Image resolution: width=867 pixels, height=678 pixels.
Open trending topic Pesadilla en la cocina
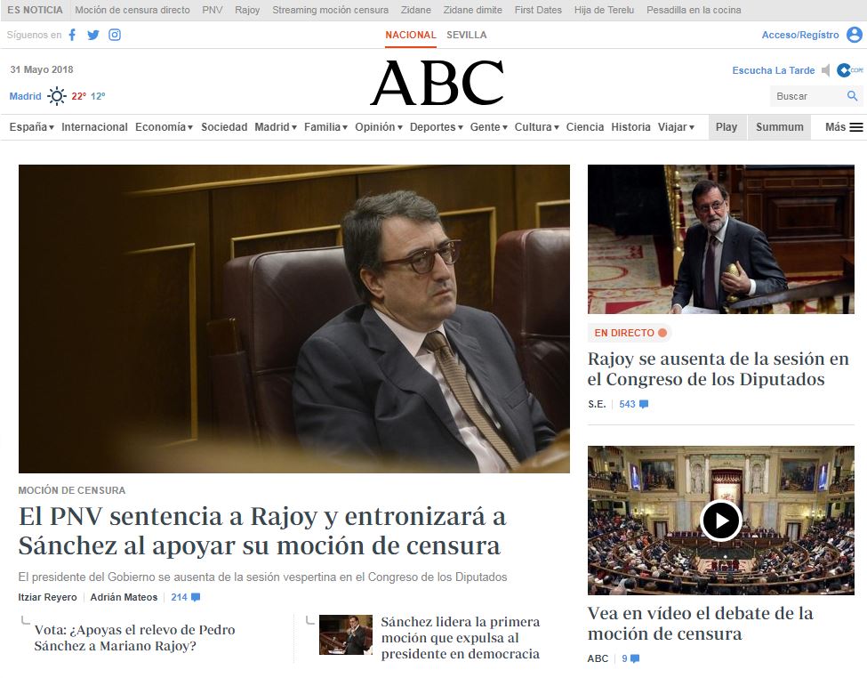(694, 10)
